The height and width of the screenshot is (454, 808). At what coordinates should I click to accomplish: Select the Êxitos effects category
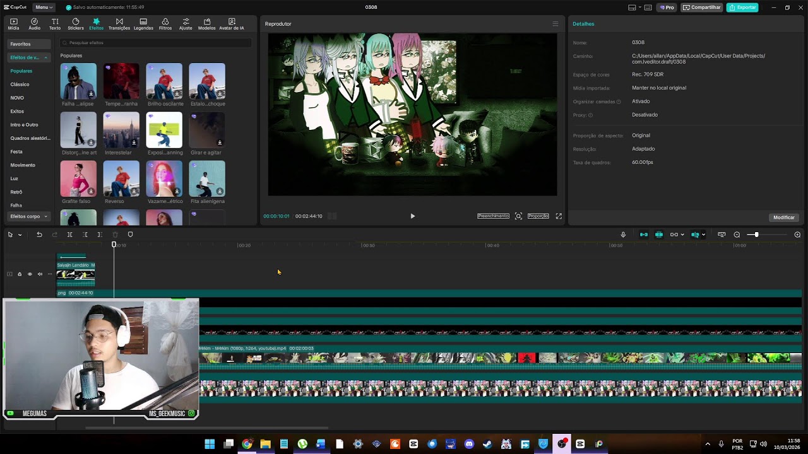[17, 112]
